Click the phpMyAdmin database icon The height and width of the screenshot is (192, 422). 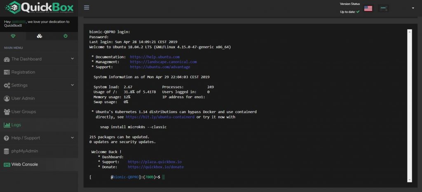[x=7, y=151]
